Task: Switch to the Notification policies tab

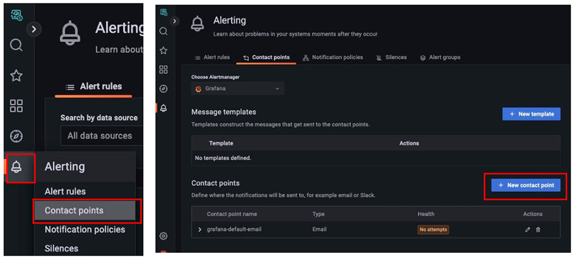Action: 333,57
